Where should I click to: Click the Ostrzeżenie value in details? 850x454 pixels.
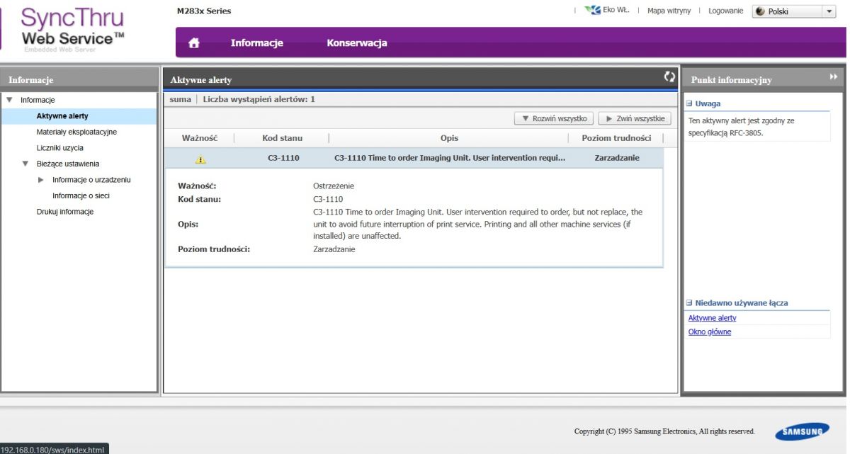coord(334,186)
